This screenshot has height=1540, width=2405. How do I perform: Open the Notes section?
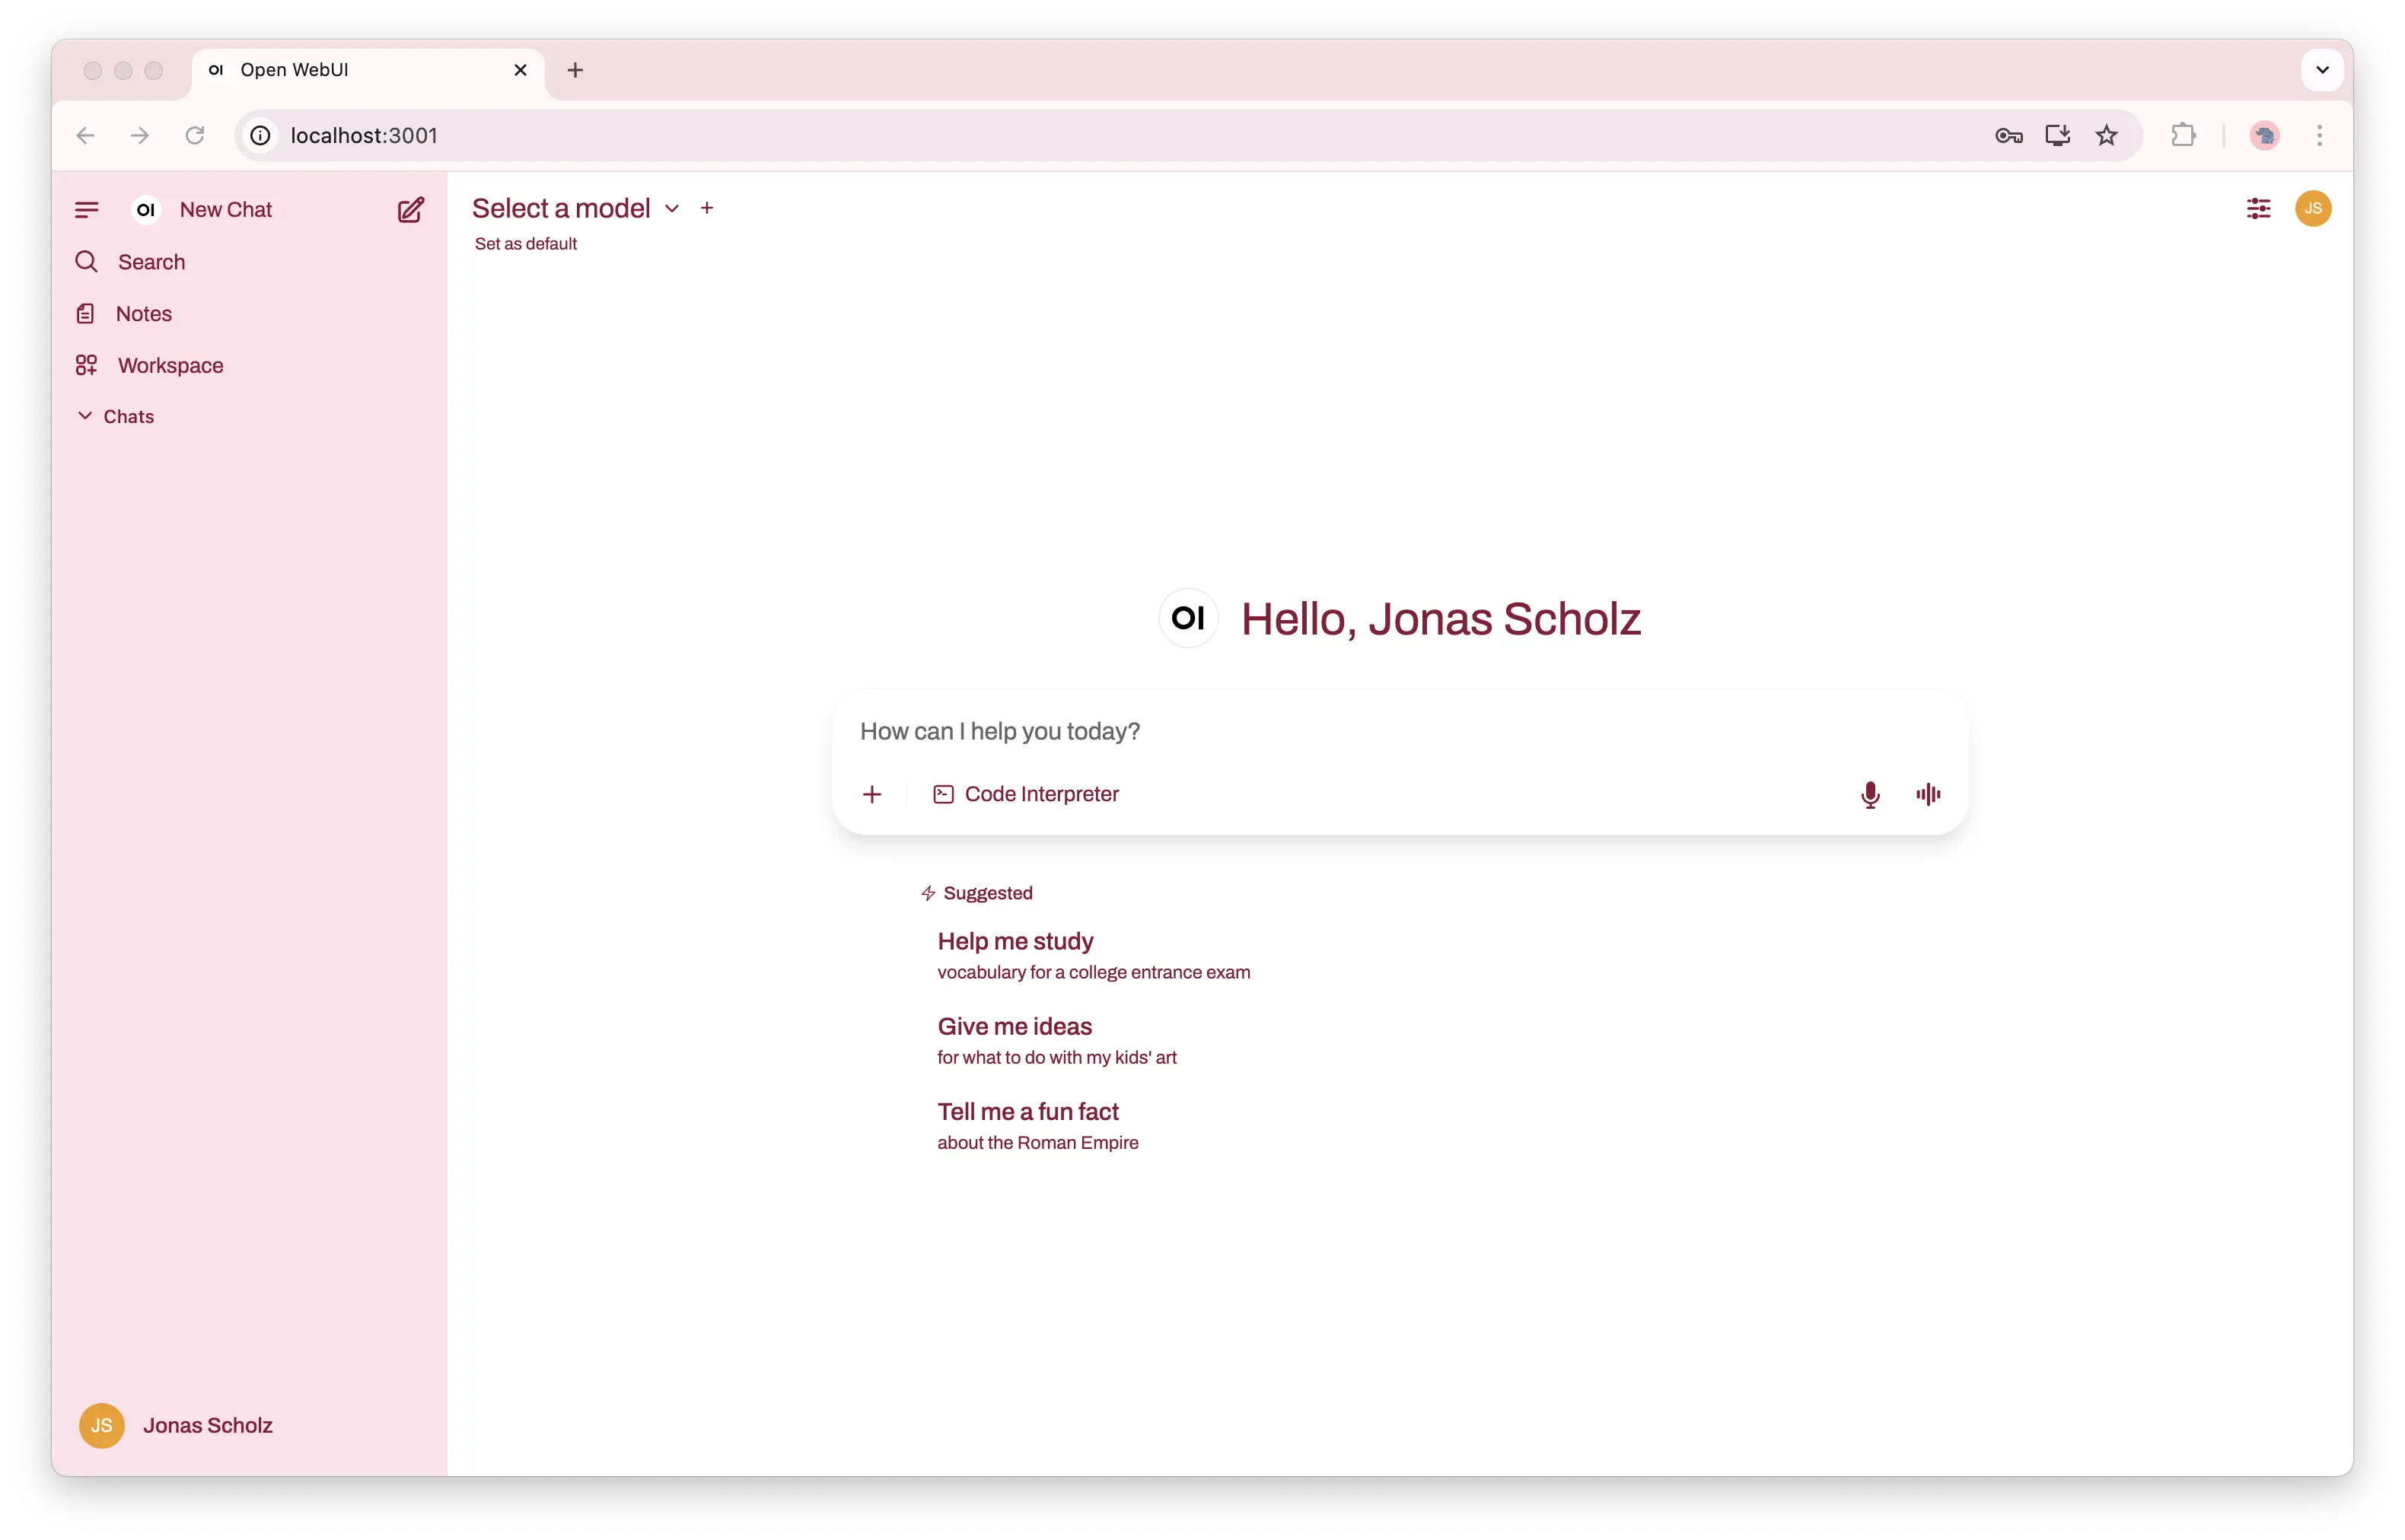(144, 313)
